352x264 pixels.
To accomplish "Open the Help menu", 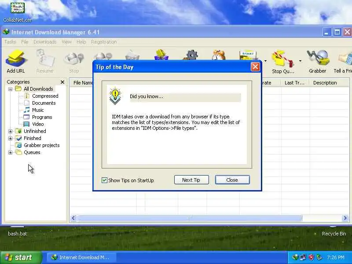I will (x=81, y=42).
